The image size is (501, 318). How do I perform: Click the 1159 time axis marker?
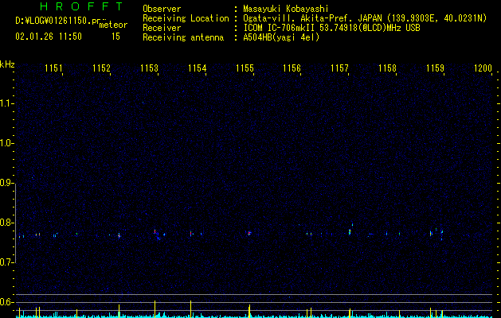click(x=435, y=68)
